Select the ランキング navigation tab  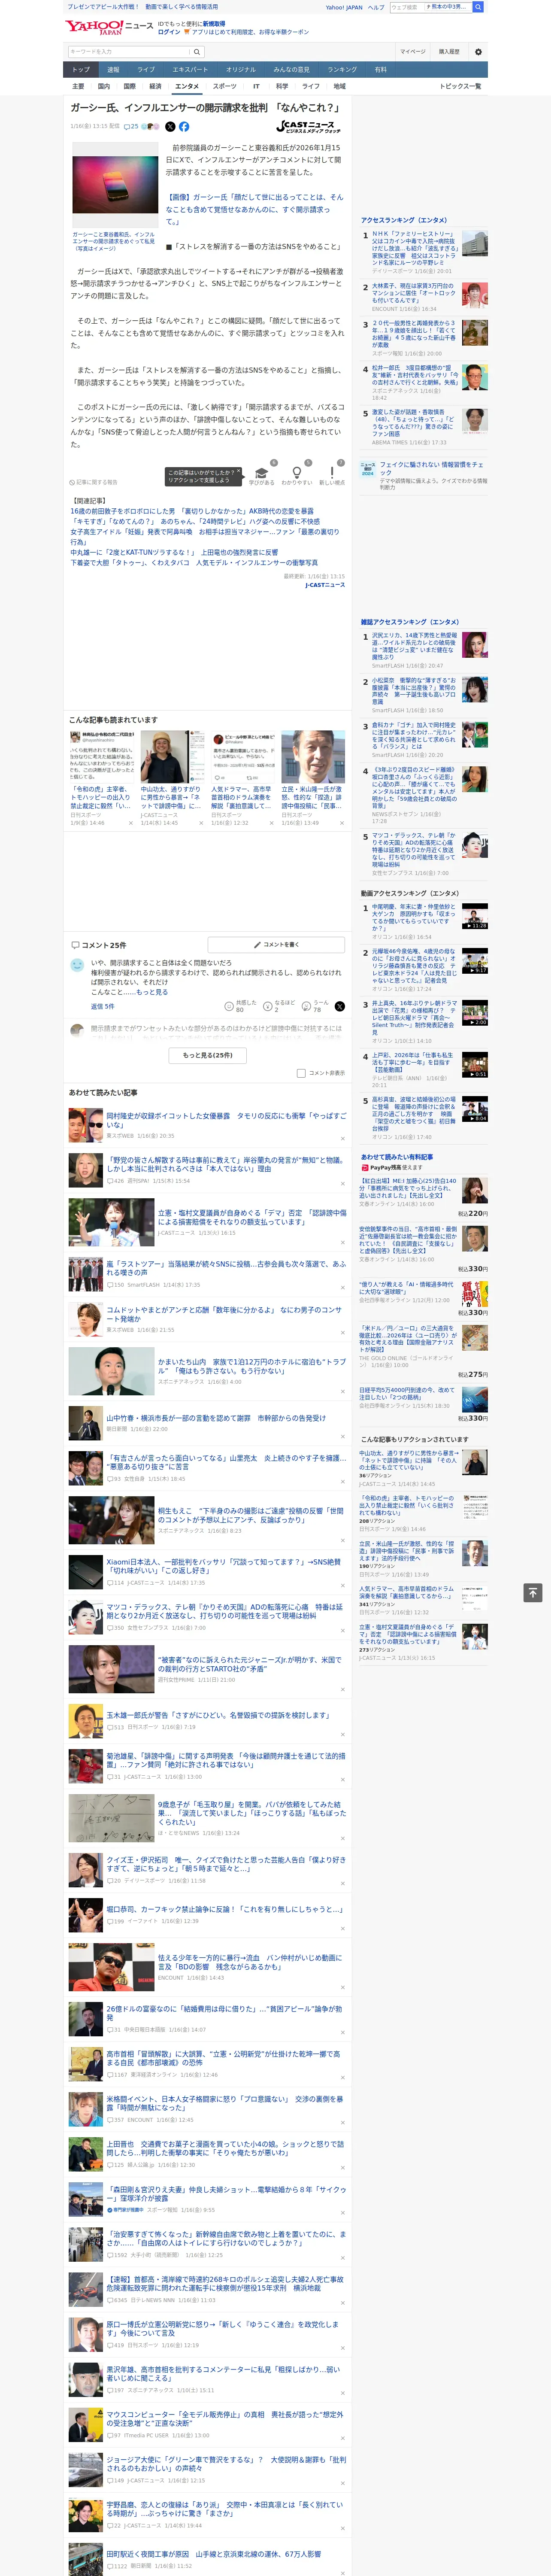(342, 70)
